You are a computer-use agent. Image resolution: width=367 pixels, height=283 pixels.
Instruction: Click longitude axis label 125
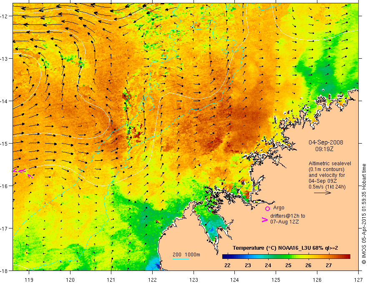click(276, 280)
